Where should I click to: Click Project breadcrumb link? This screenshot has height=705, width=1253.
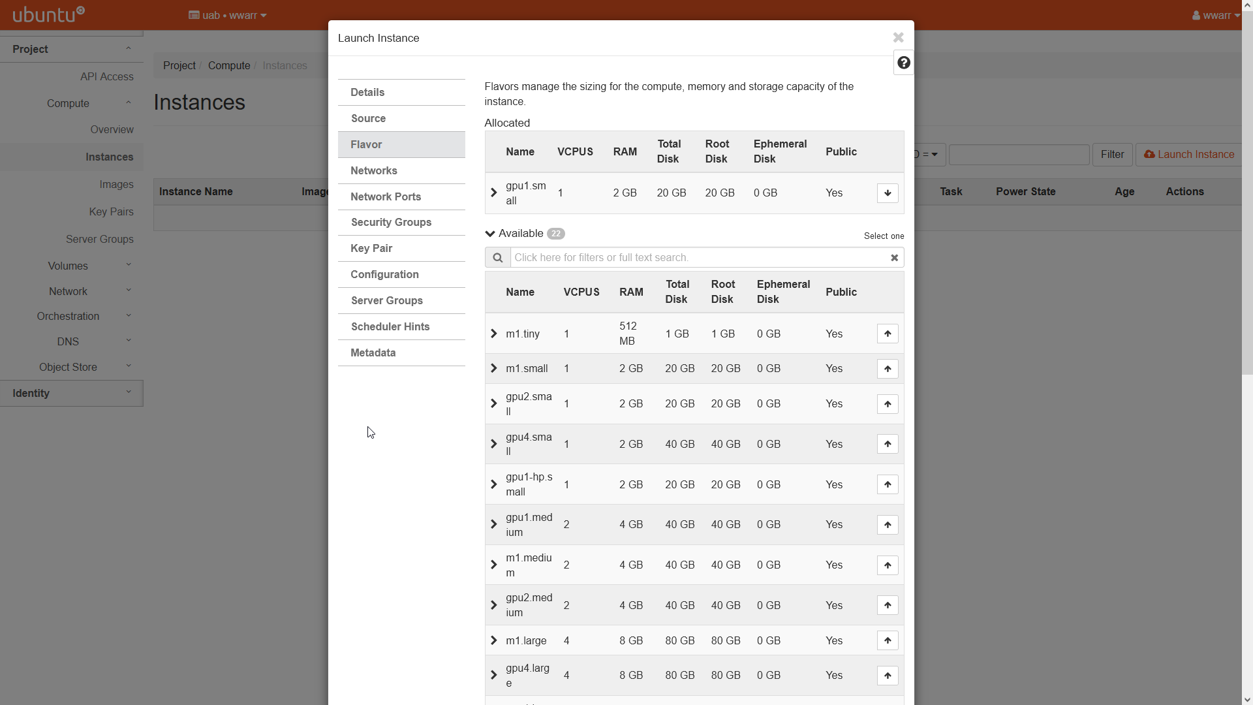tap(179, 65)
